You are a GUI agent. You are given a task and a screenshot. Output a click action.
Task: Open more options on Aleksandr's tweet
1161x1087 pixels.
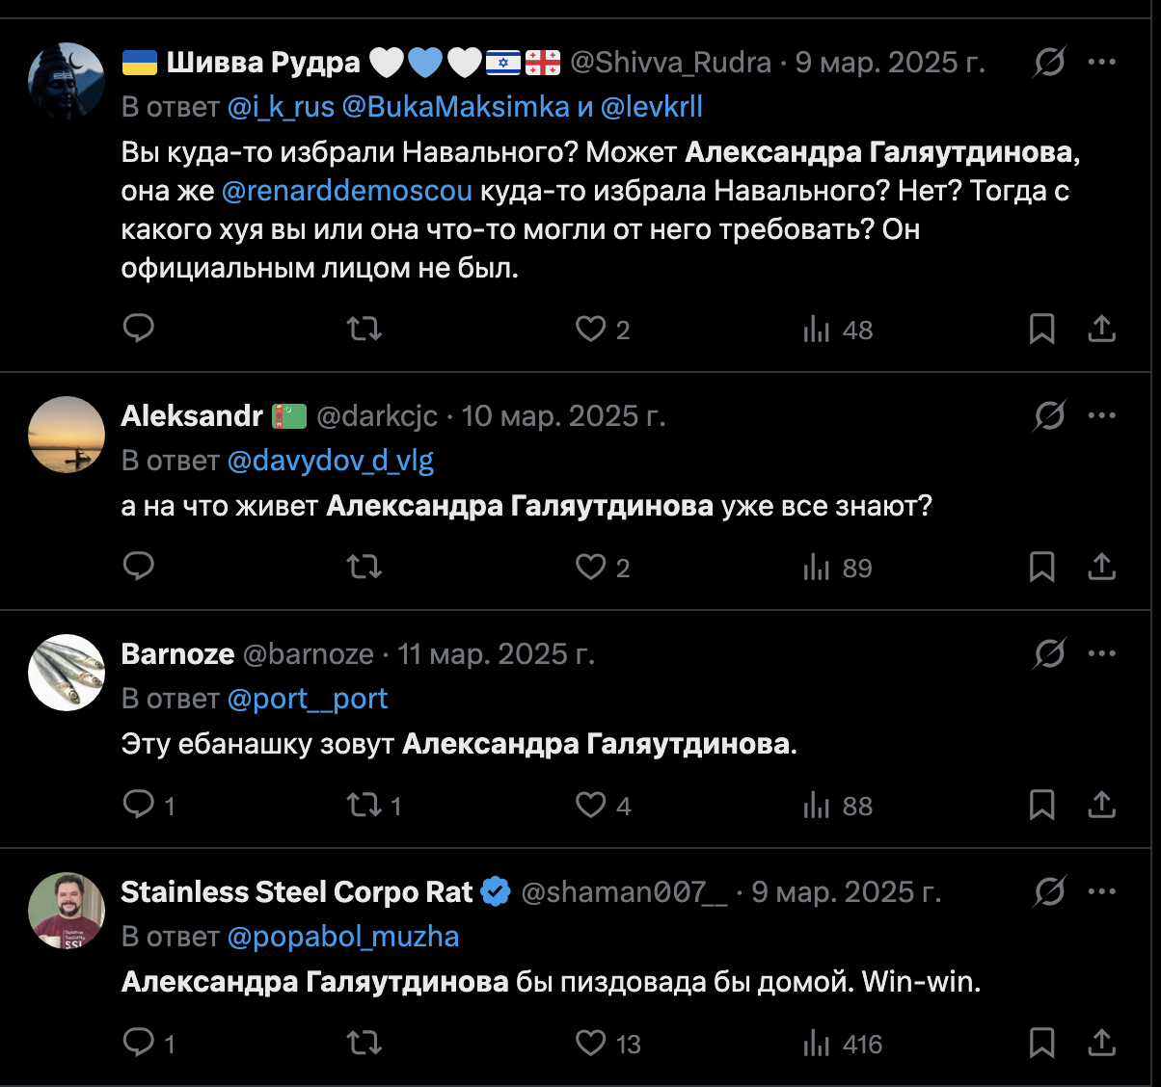pyautogui.click(x=1101, y=416)
